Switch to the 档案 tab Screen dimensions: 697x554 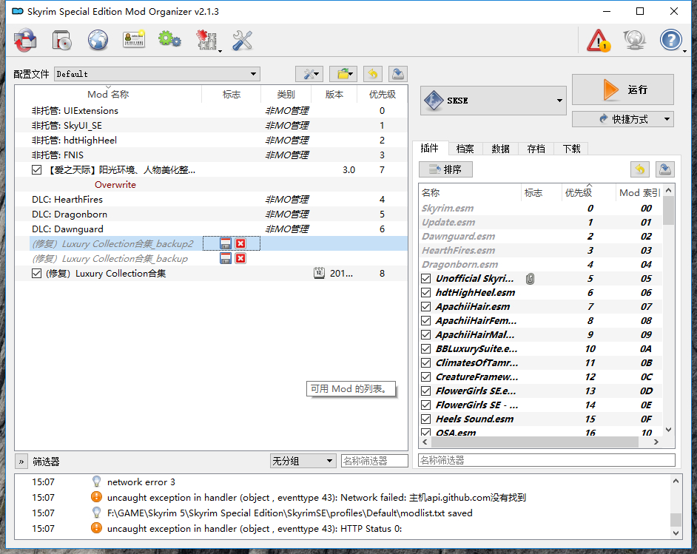click(465, 149)
